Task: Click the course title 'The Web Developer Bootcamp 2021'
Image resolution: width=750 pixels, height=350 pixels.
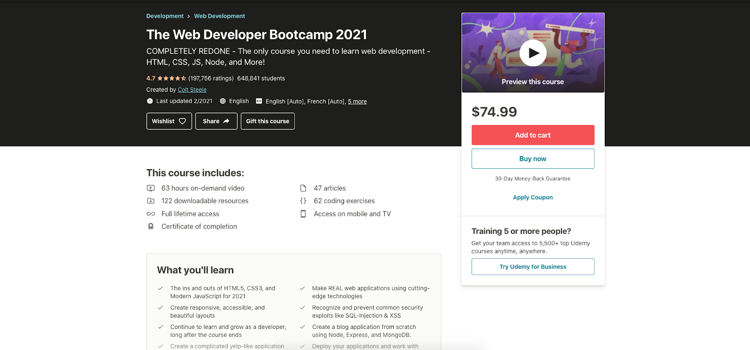Action: click(256, 35)
